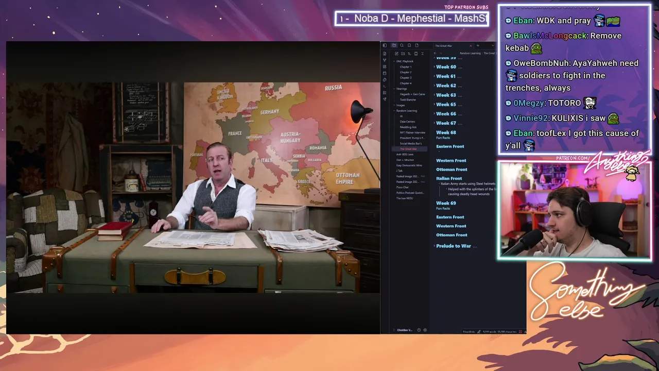
Task: Open the graph view ribbon icon
Action: click(384, 60)
